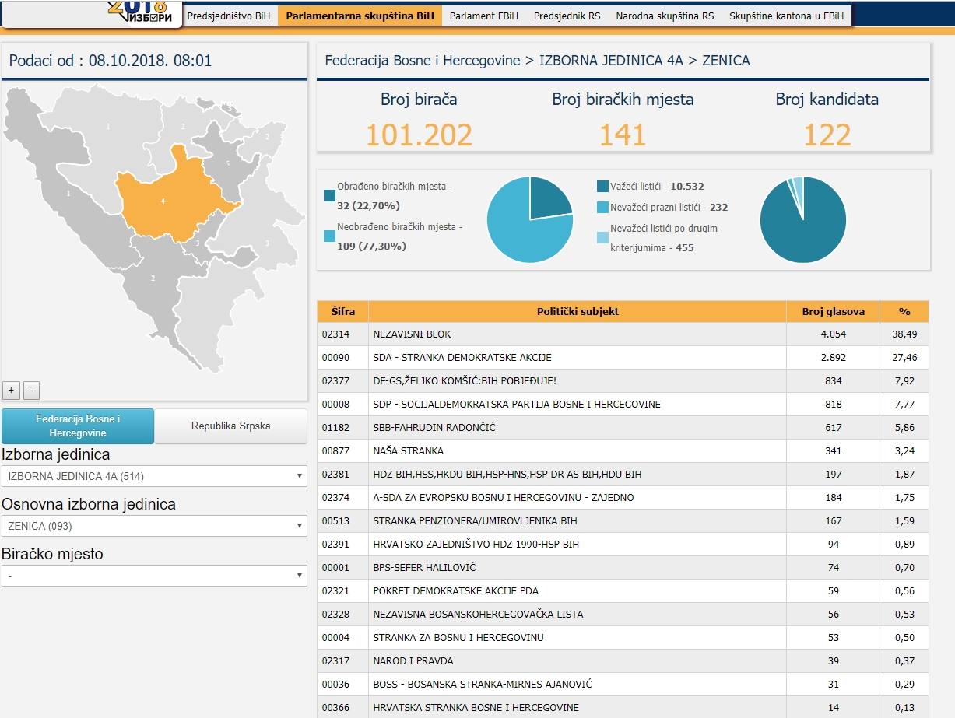
Task: Click the valid ballots pie chart
Action: click(x=802, y=220)
